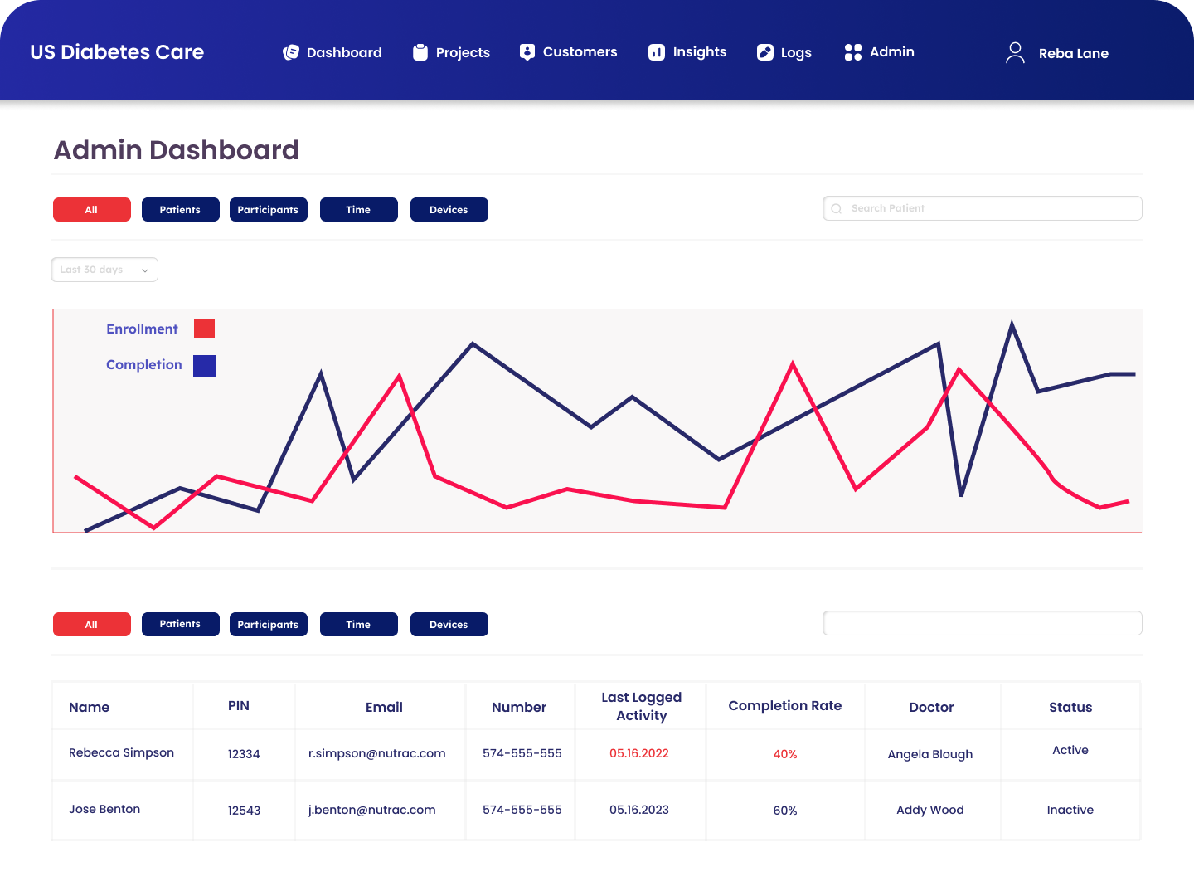Click the PIN column header
Viewport: 1194px width, 896px height.
(239, 705)
